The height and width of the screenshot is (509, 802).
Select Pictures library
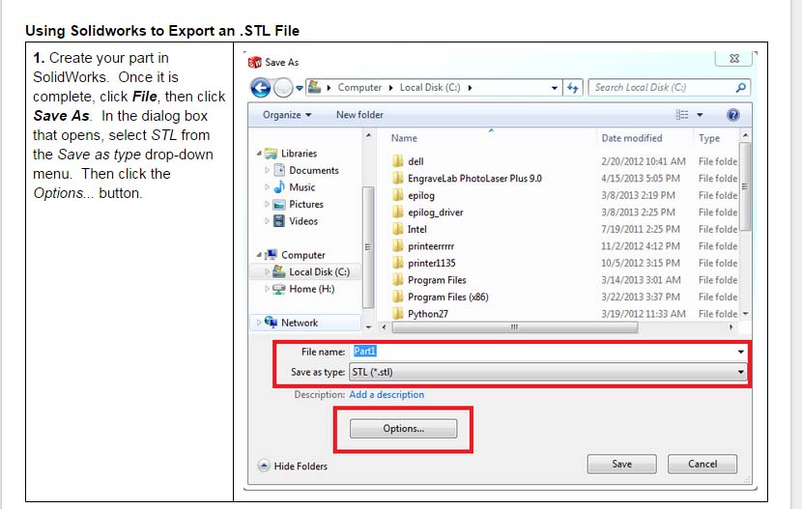(306, 204)
